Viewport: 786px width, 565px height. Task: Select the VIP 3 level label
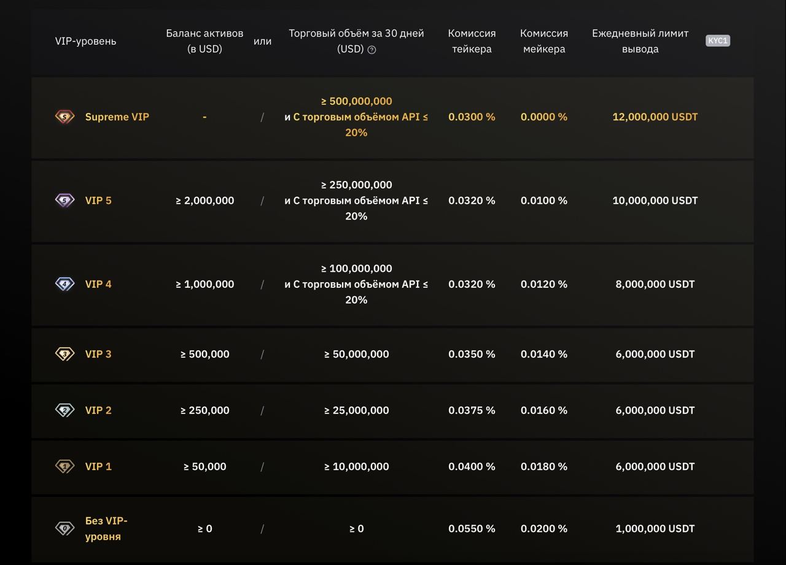(98, 354)
